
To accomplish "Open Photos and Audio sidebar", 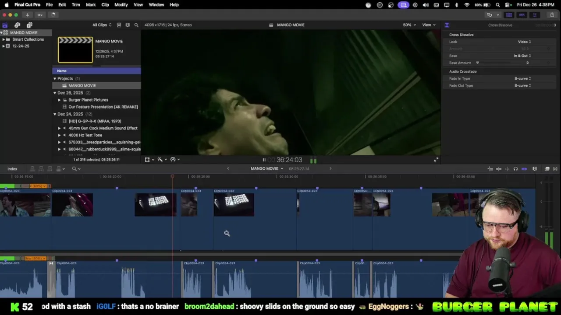I will [x=17, y=25].
